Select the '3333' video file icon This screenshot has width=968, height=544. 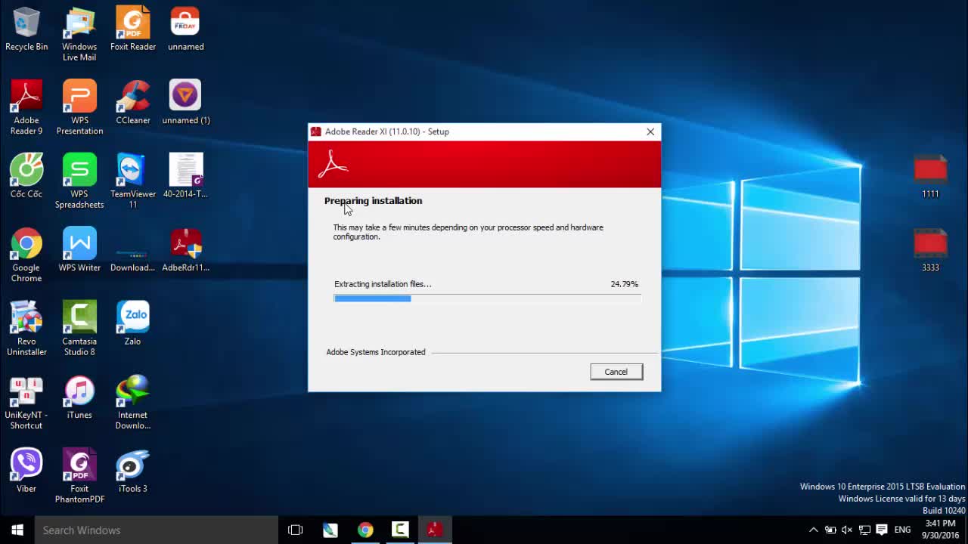click(x=930, y=249)
